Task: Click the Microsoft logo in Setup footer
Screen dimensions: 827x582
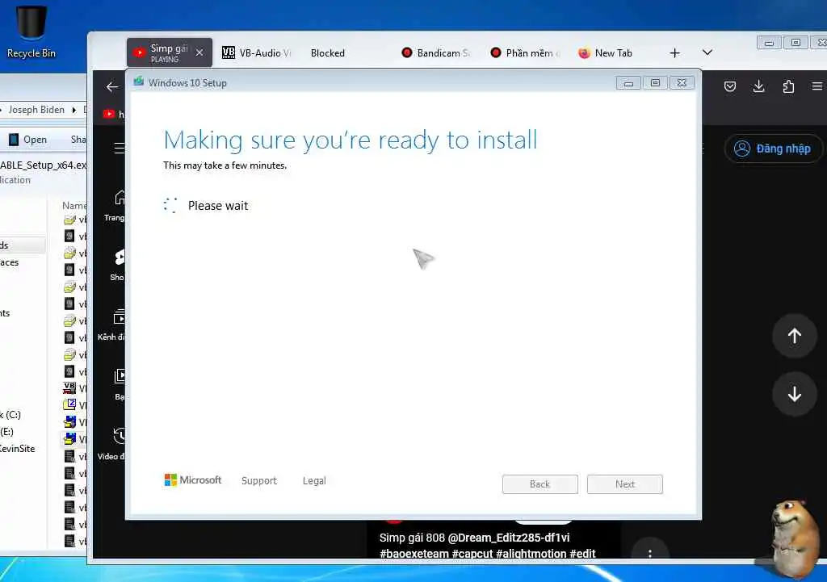Action: click(x=193, y=480)
